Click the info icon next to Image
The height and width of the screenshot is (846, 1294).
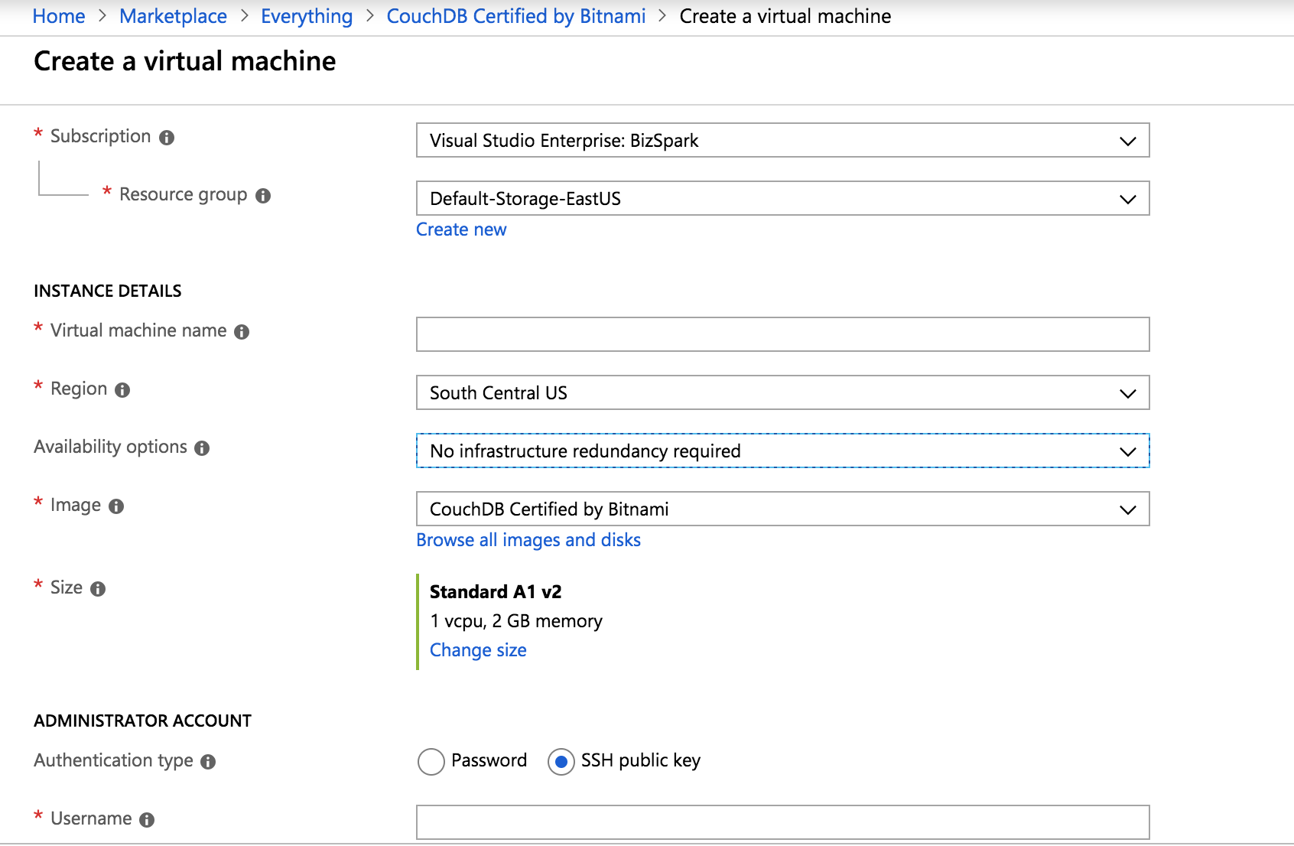pos(116,506)
